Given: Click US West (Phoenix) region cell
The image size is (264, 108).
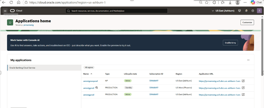Looking at the screenshot, I should click(184, 88).
